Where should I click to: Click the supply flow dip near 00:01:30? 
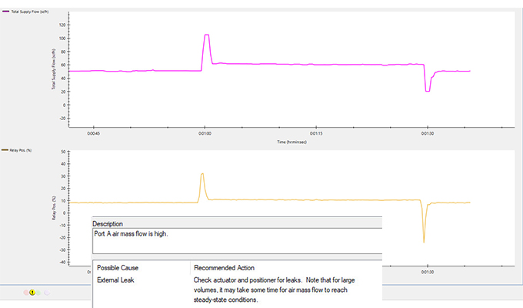[428, 91]
